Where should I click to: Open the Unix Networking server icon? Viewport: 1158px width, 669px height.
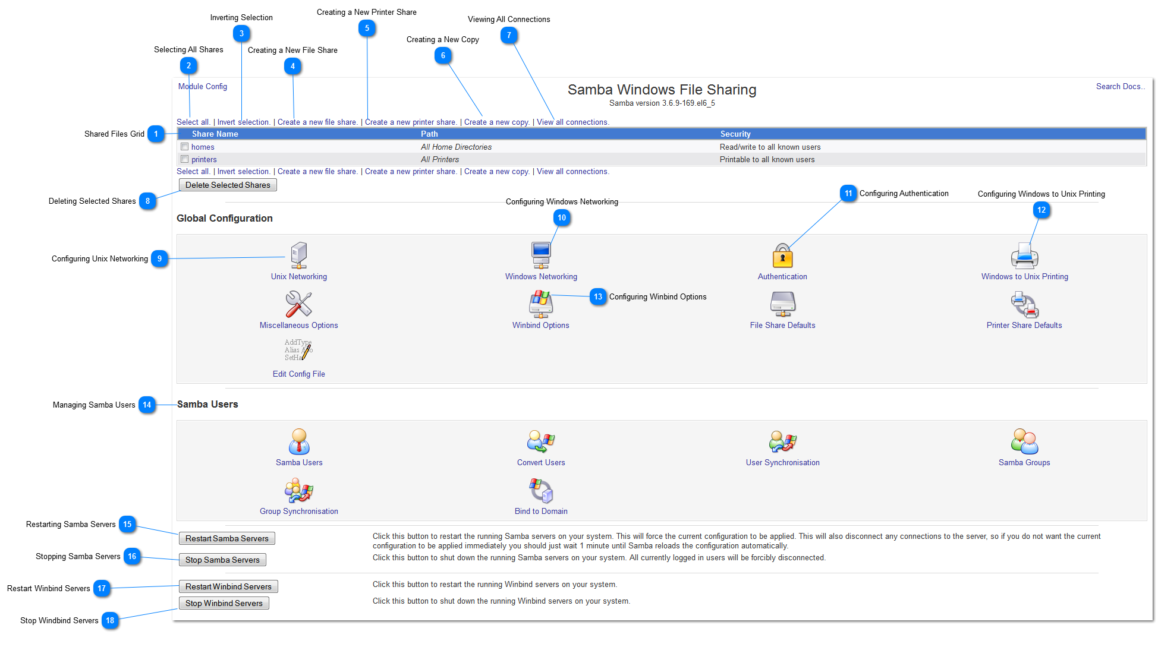(x=299, y=255)
